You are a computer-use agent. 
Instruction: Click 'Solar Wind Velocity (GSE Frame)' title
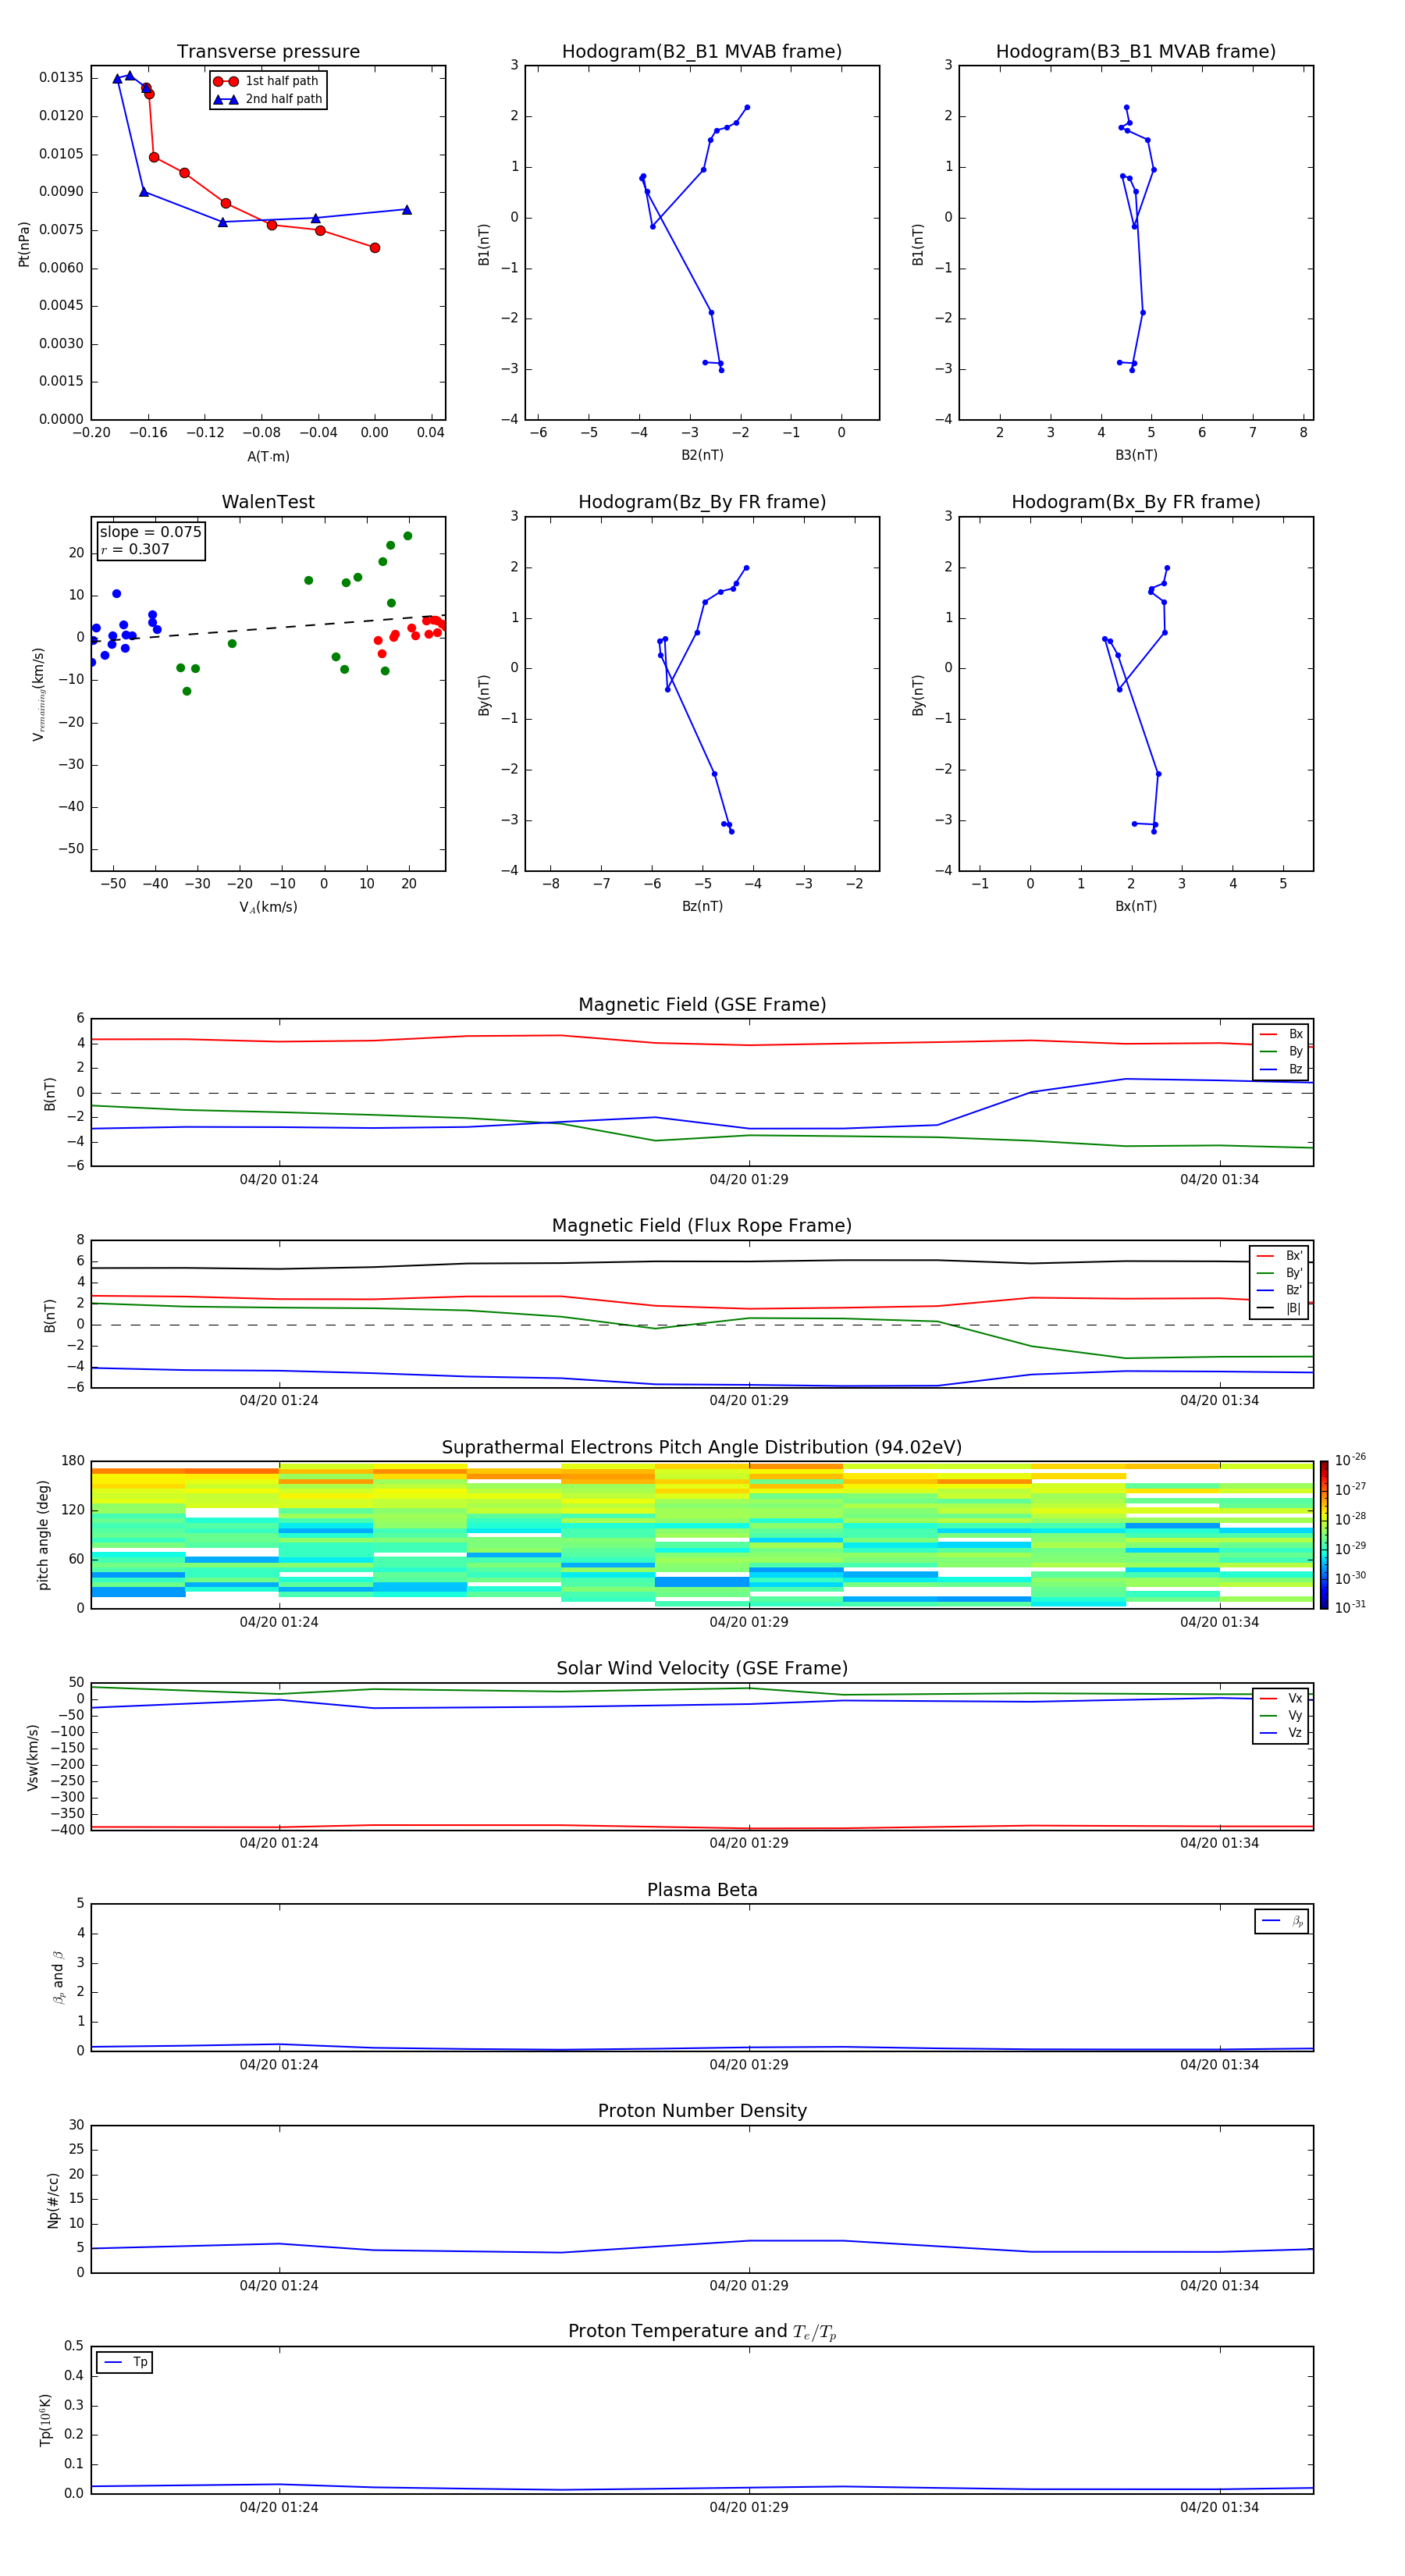[x=702, y=1668]
